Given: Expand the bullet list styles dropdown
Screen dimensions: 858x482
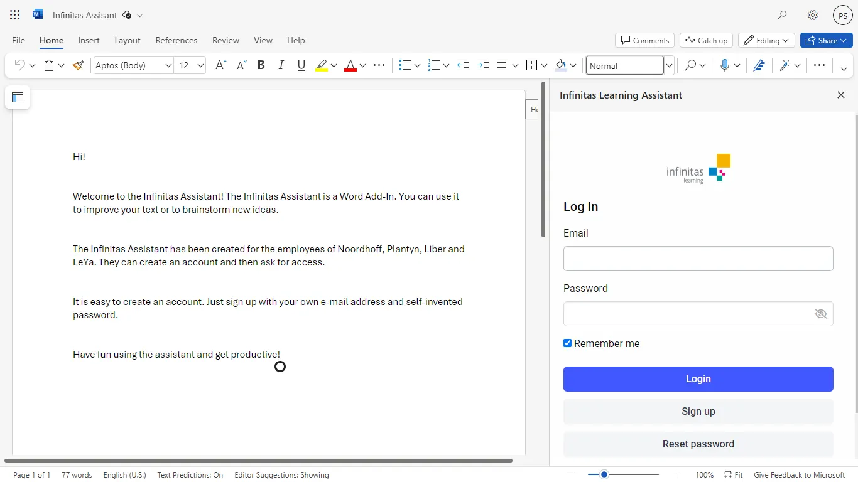Looking at the screenshot, I should [417, 65].
